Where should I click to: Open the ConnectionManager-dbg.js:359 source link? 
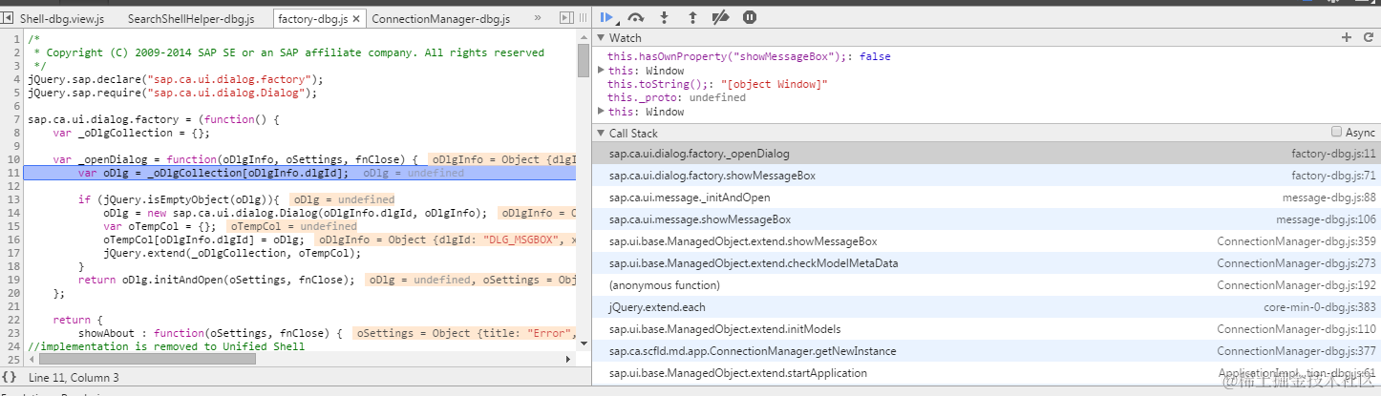(1296, 241)
